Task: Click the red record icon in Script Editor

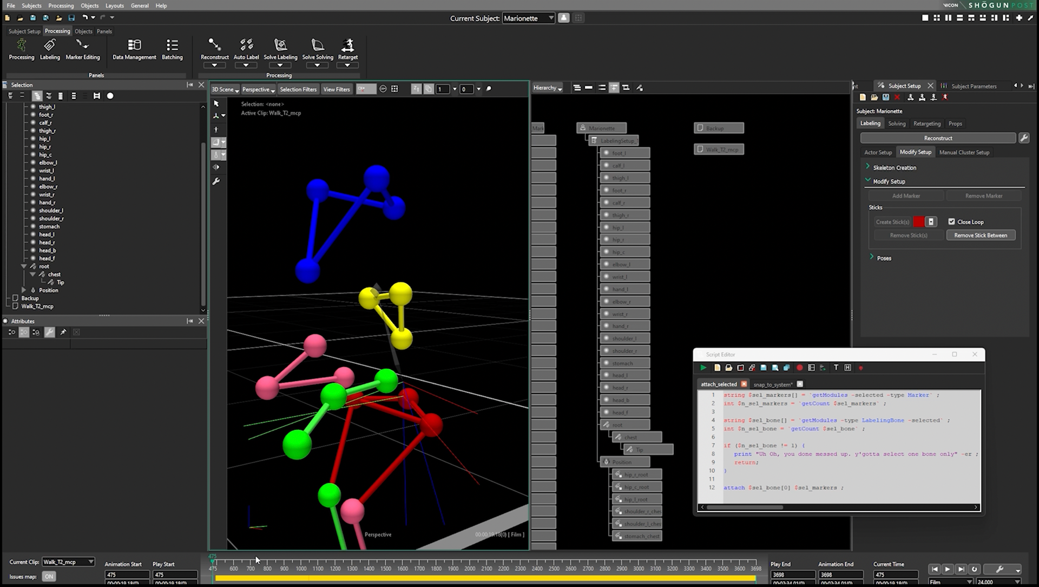Action: point(799,368)
